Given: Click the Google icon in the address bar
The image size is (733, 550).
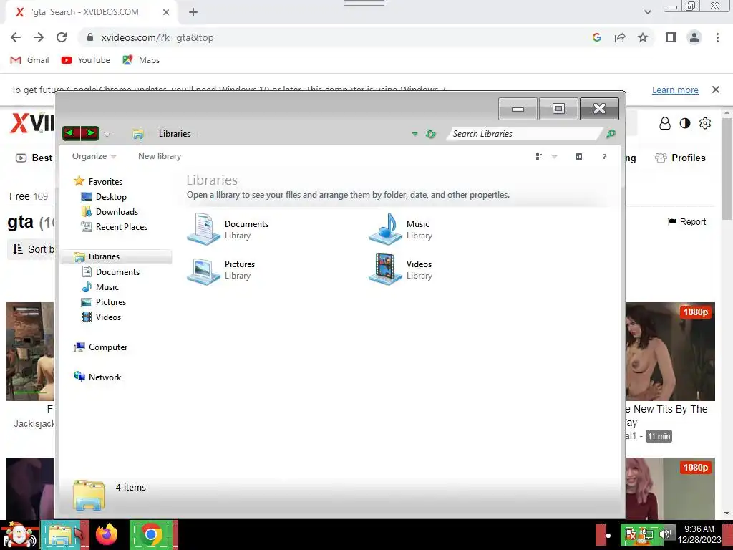Looking at the screenshot, I should (x=596, y=37).
